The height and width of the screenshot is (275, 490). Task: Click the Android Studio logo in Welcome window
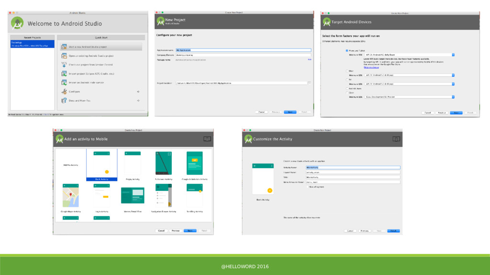17,23
